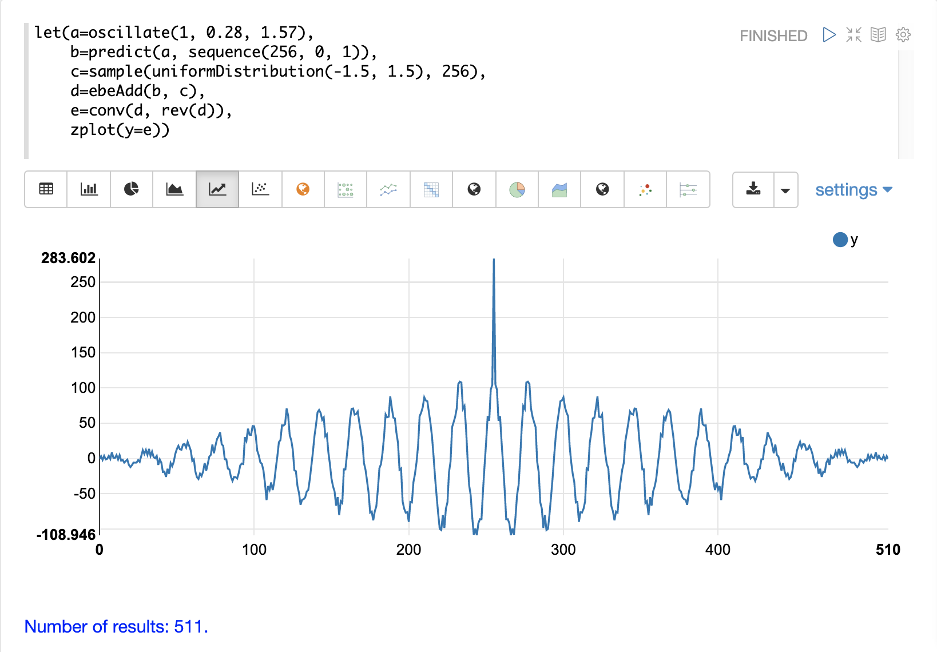This screenshot has width=937, height=652.
Task: Run the paragraph with play button
Action: pyautogui.click(x=829, y=35)
